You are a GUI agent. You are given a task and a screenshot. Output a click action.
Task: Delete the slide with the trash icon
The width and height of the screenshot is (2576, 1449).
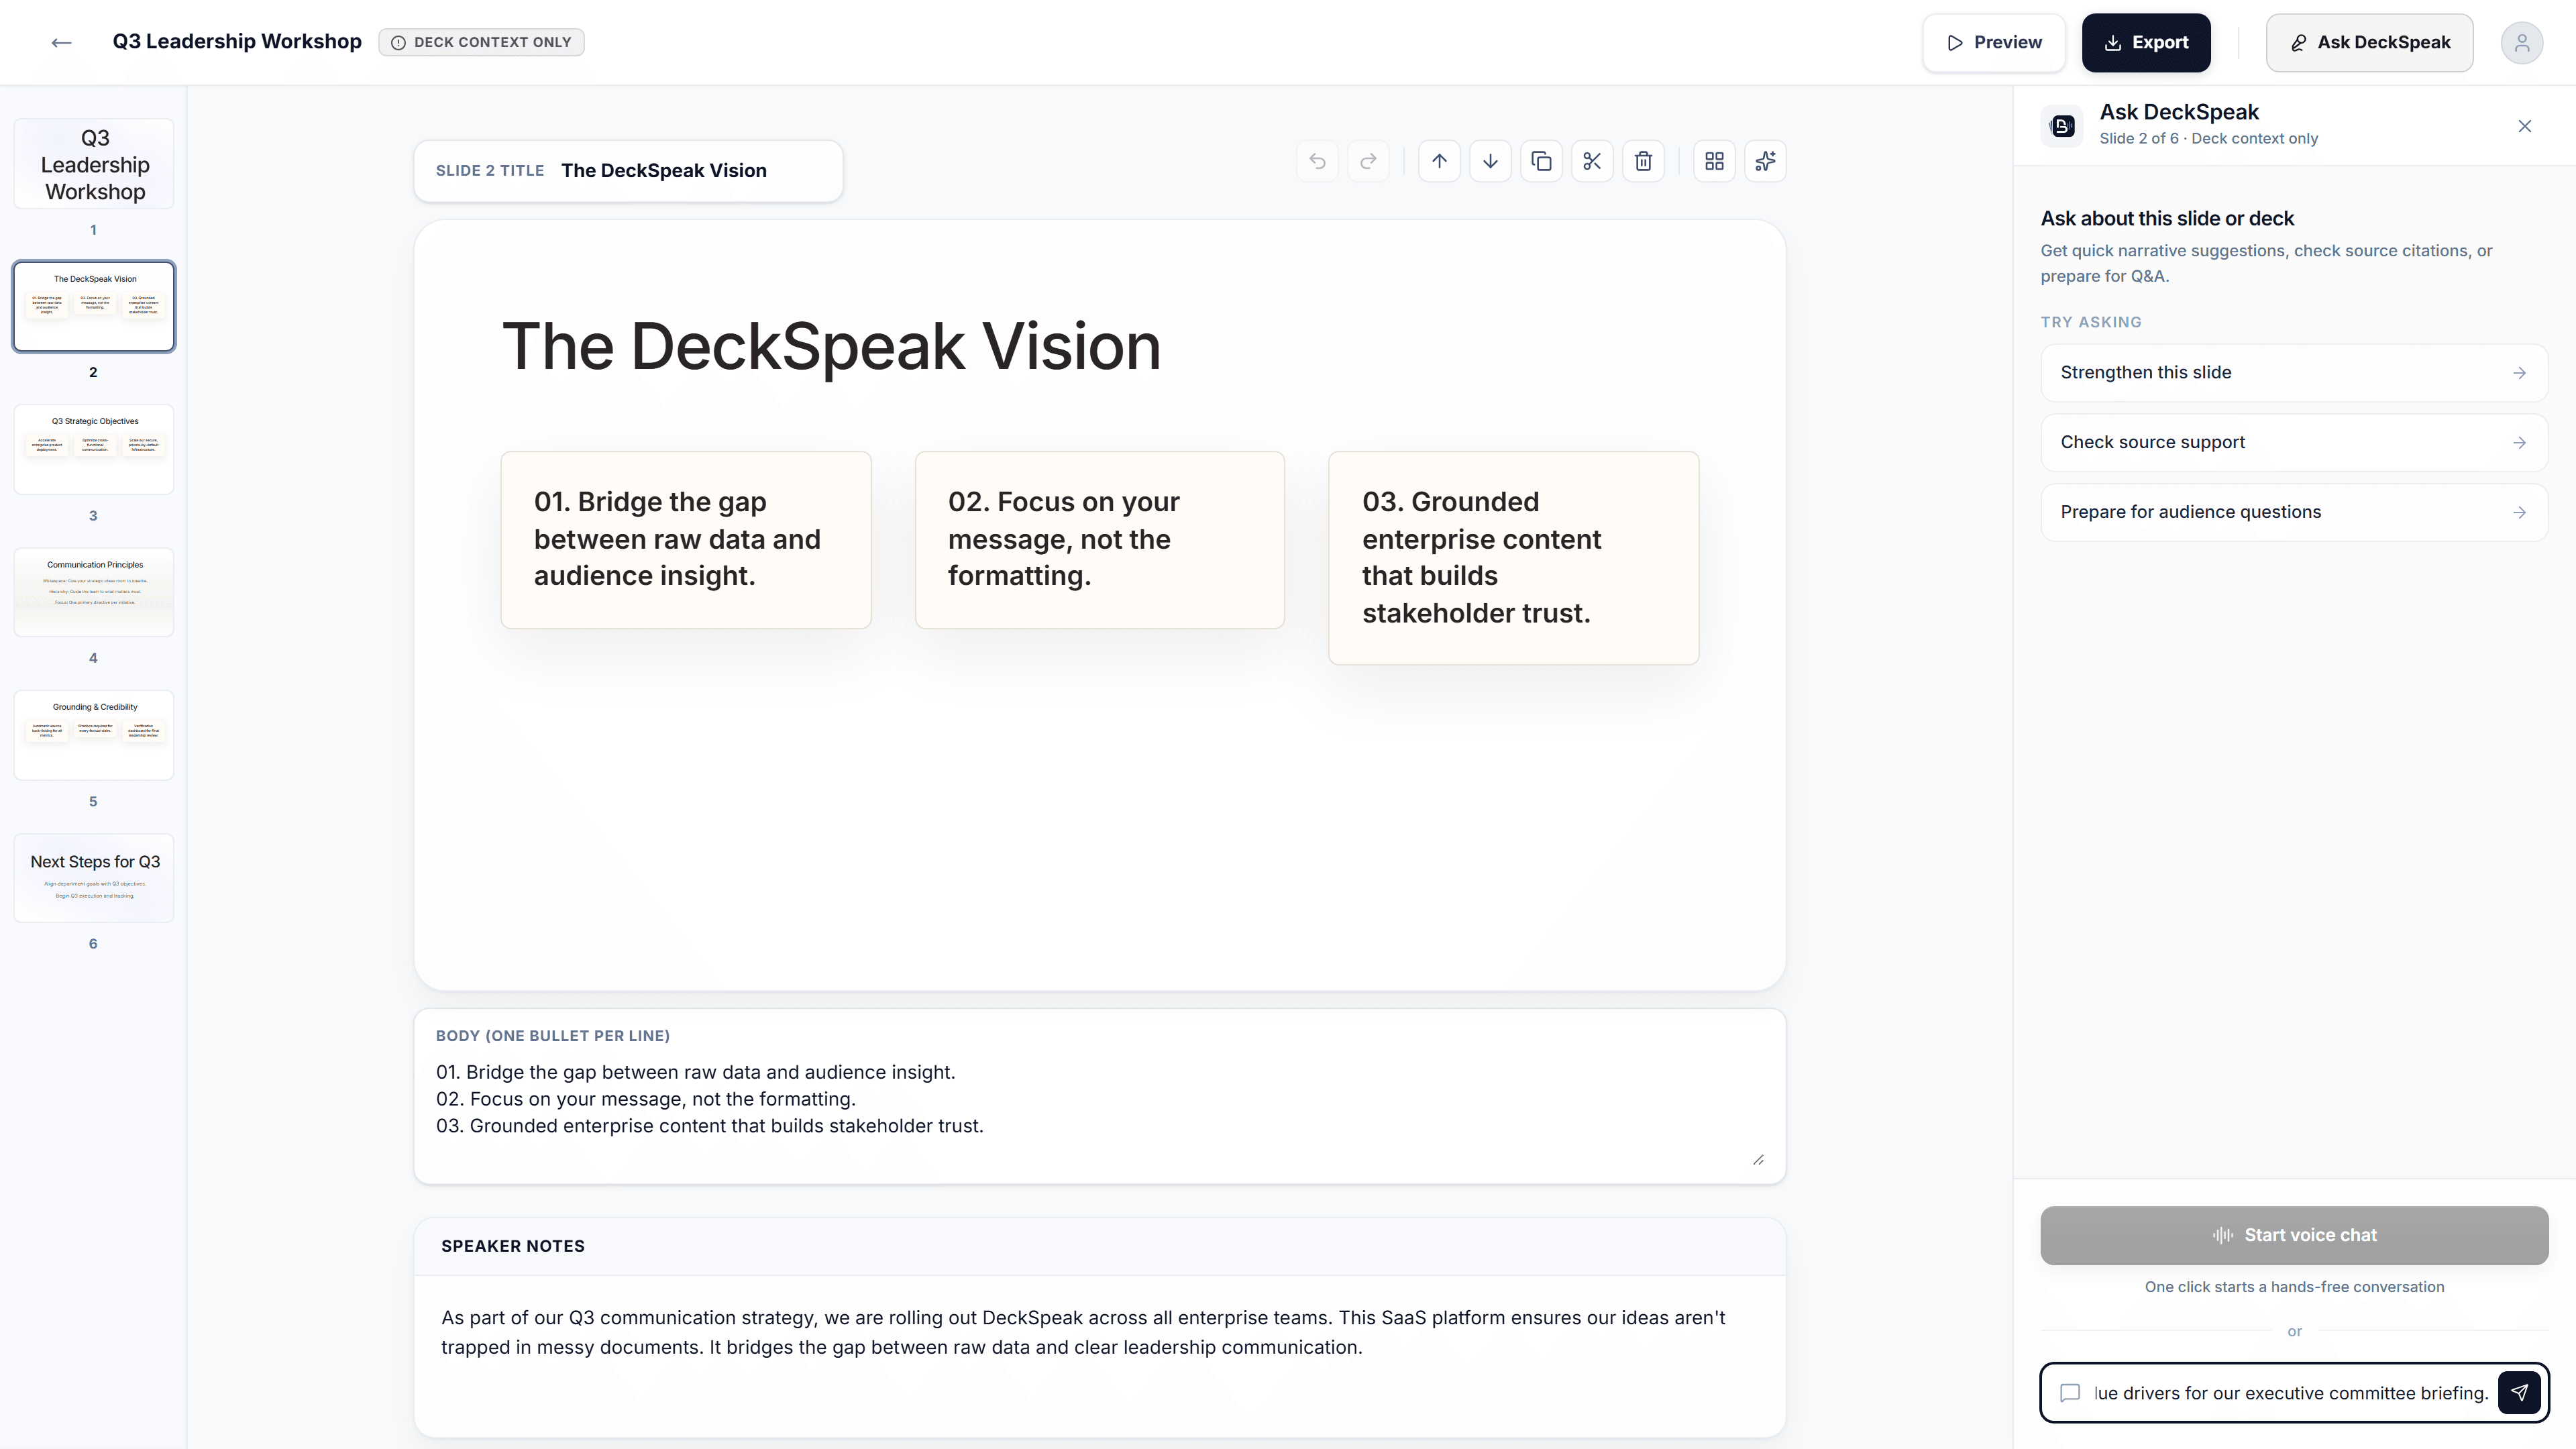[x=1643, y=161]
